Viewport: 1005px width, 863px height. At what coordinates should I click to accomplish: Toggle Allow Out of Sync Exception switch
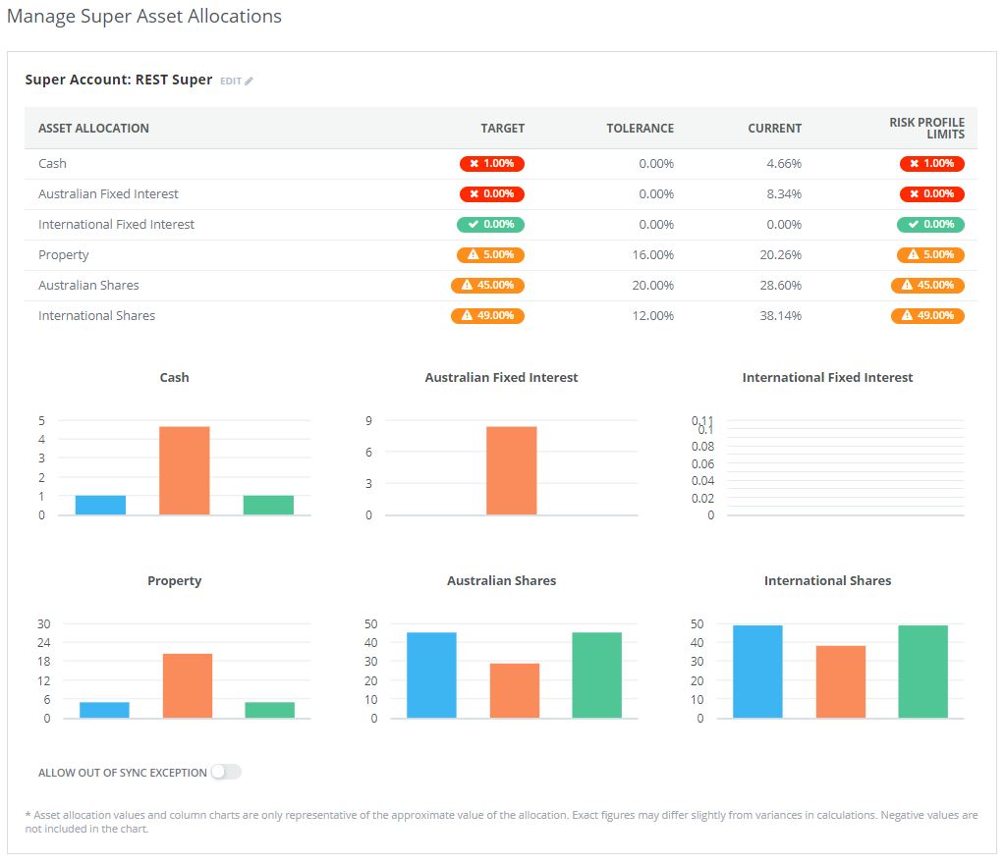[x=225, y=773]
